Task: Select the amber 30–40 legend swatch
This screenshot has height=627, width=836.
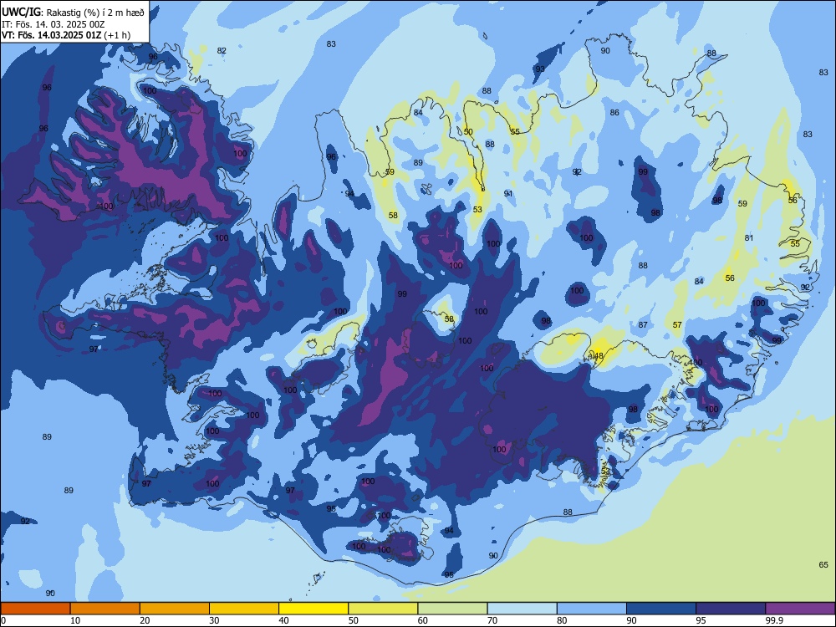Action: [x=244, y=609]
